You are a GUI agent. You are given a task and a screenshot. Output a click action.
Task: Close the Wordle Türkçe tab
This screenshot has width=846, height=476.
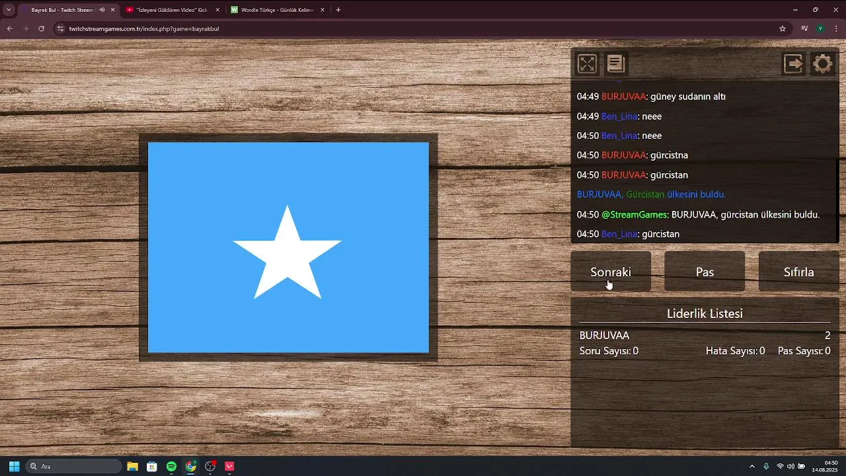coord(323,10)
